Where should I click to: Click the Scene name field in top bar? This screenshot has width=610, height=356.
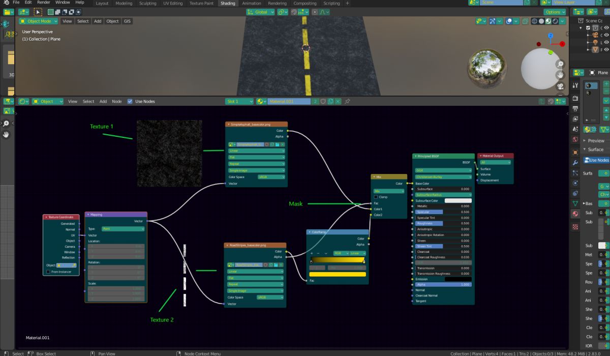click(501, 3)
